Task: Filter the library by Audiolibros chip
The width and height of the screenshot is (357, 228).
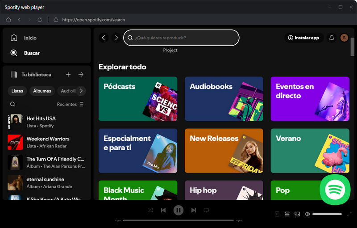Action: (x=67, y=91)
